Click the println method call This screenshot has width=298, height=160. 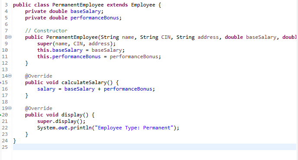[81, 128]
